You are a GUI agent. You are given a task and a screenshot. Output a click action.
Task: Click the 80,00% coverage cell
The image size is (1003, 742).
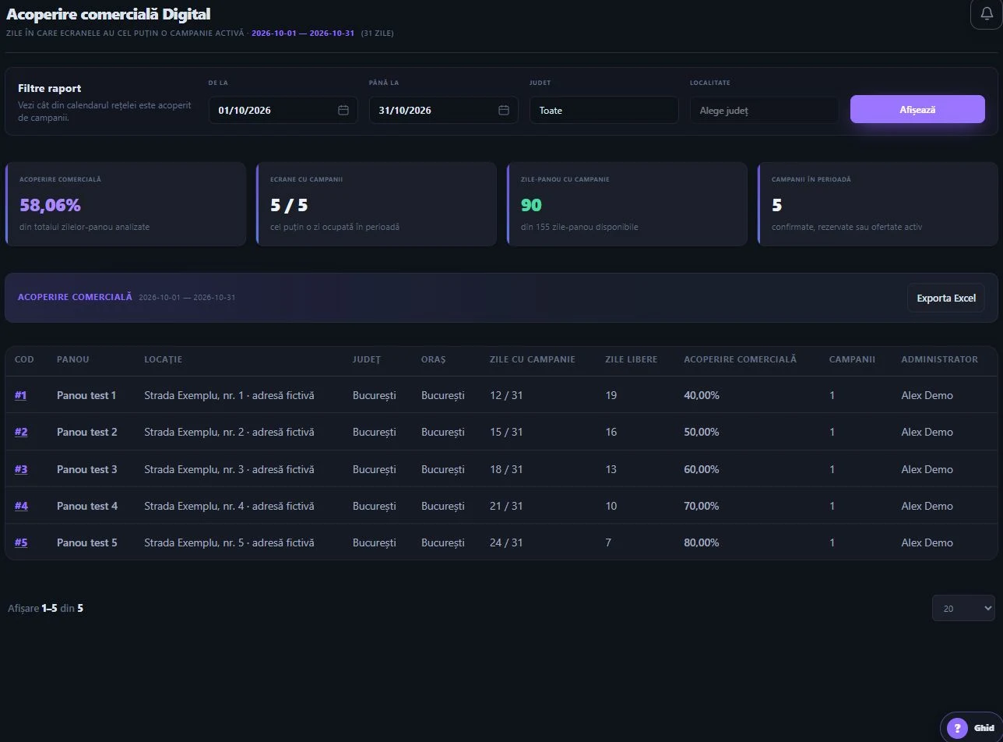pos(702,542)
